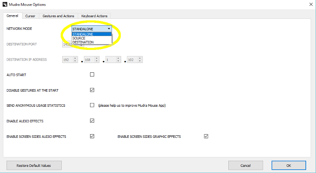The image size is (316, 173).
Task: Click the Mudra Mouse app icon in title bar
Action: (5, 4)
